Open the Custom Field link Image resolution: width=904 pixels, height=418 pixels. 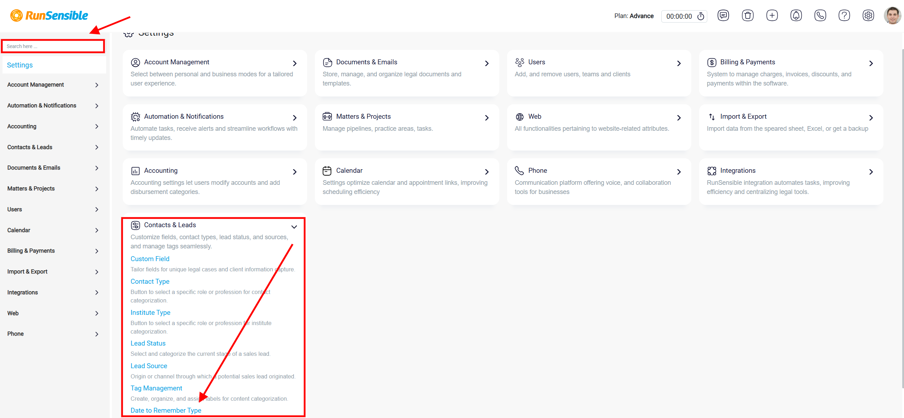click(150, 259)
